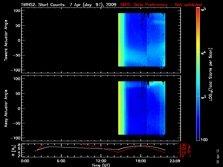Click the "LOG10(Total Starts per Scan)" color bar label
The width and height of the screenshot is (223, 167).
(212, 74)
